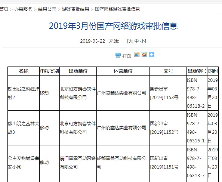Viewport: 222px width, 182px height.
Task: Select game name 公主宠物城堡皇家小狗
Action: tap(24, 163)
